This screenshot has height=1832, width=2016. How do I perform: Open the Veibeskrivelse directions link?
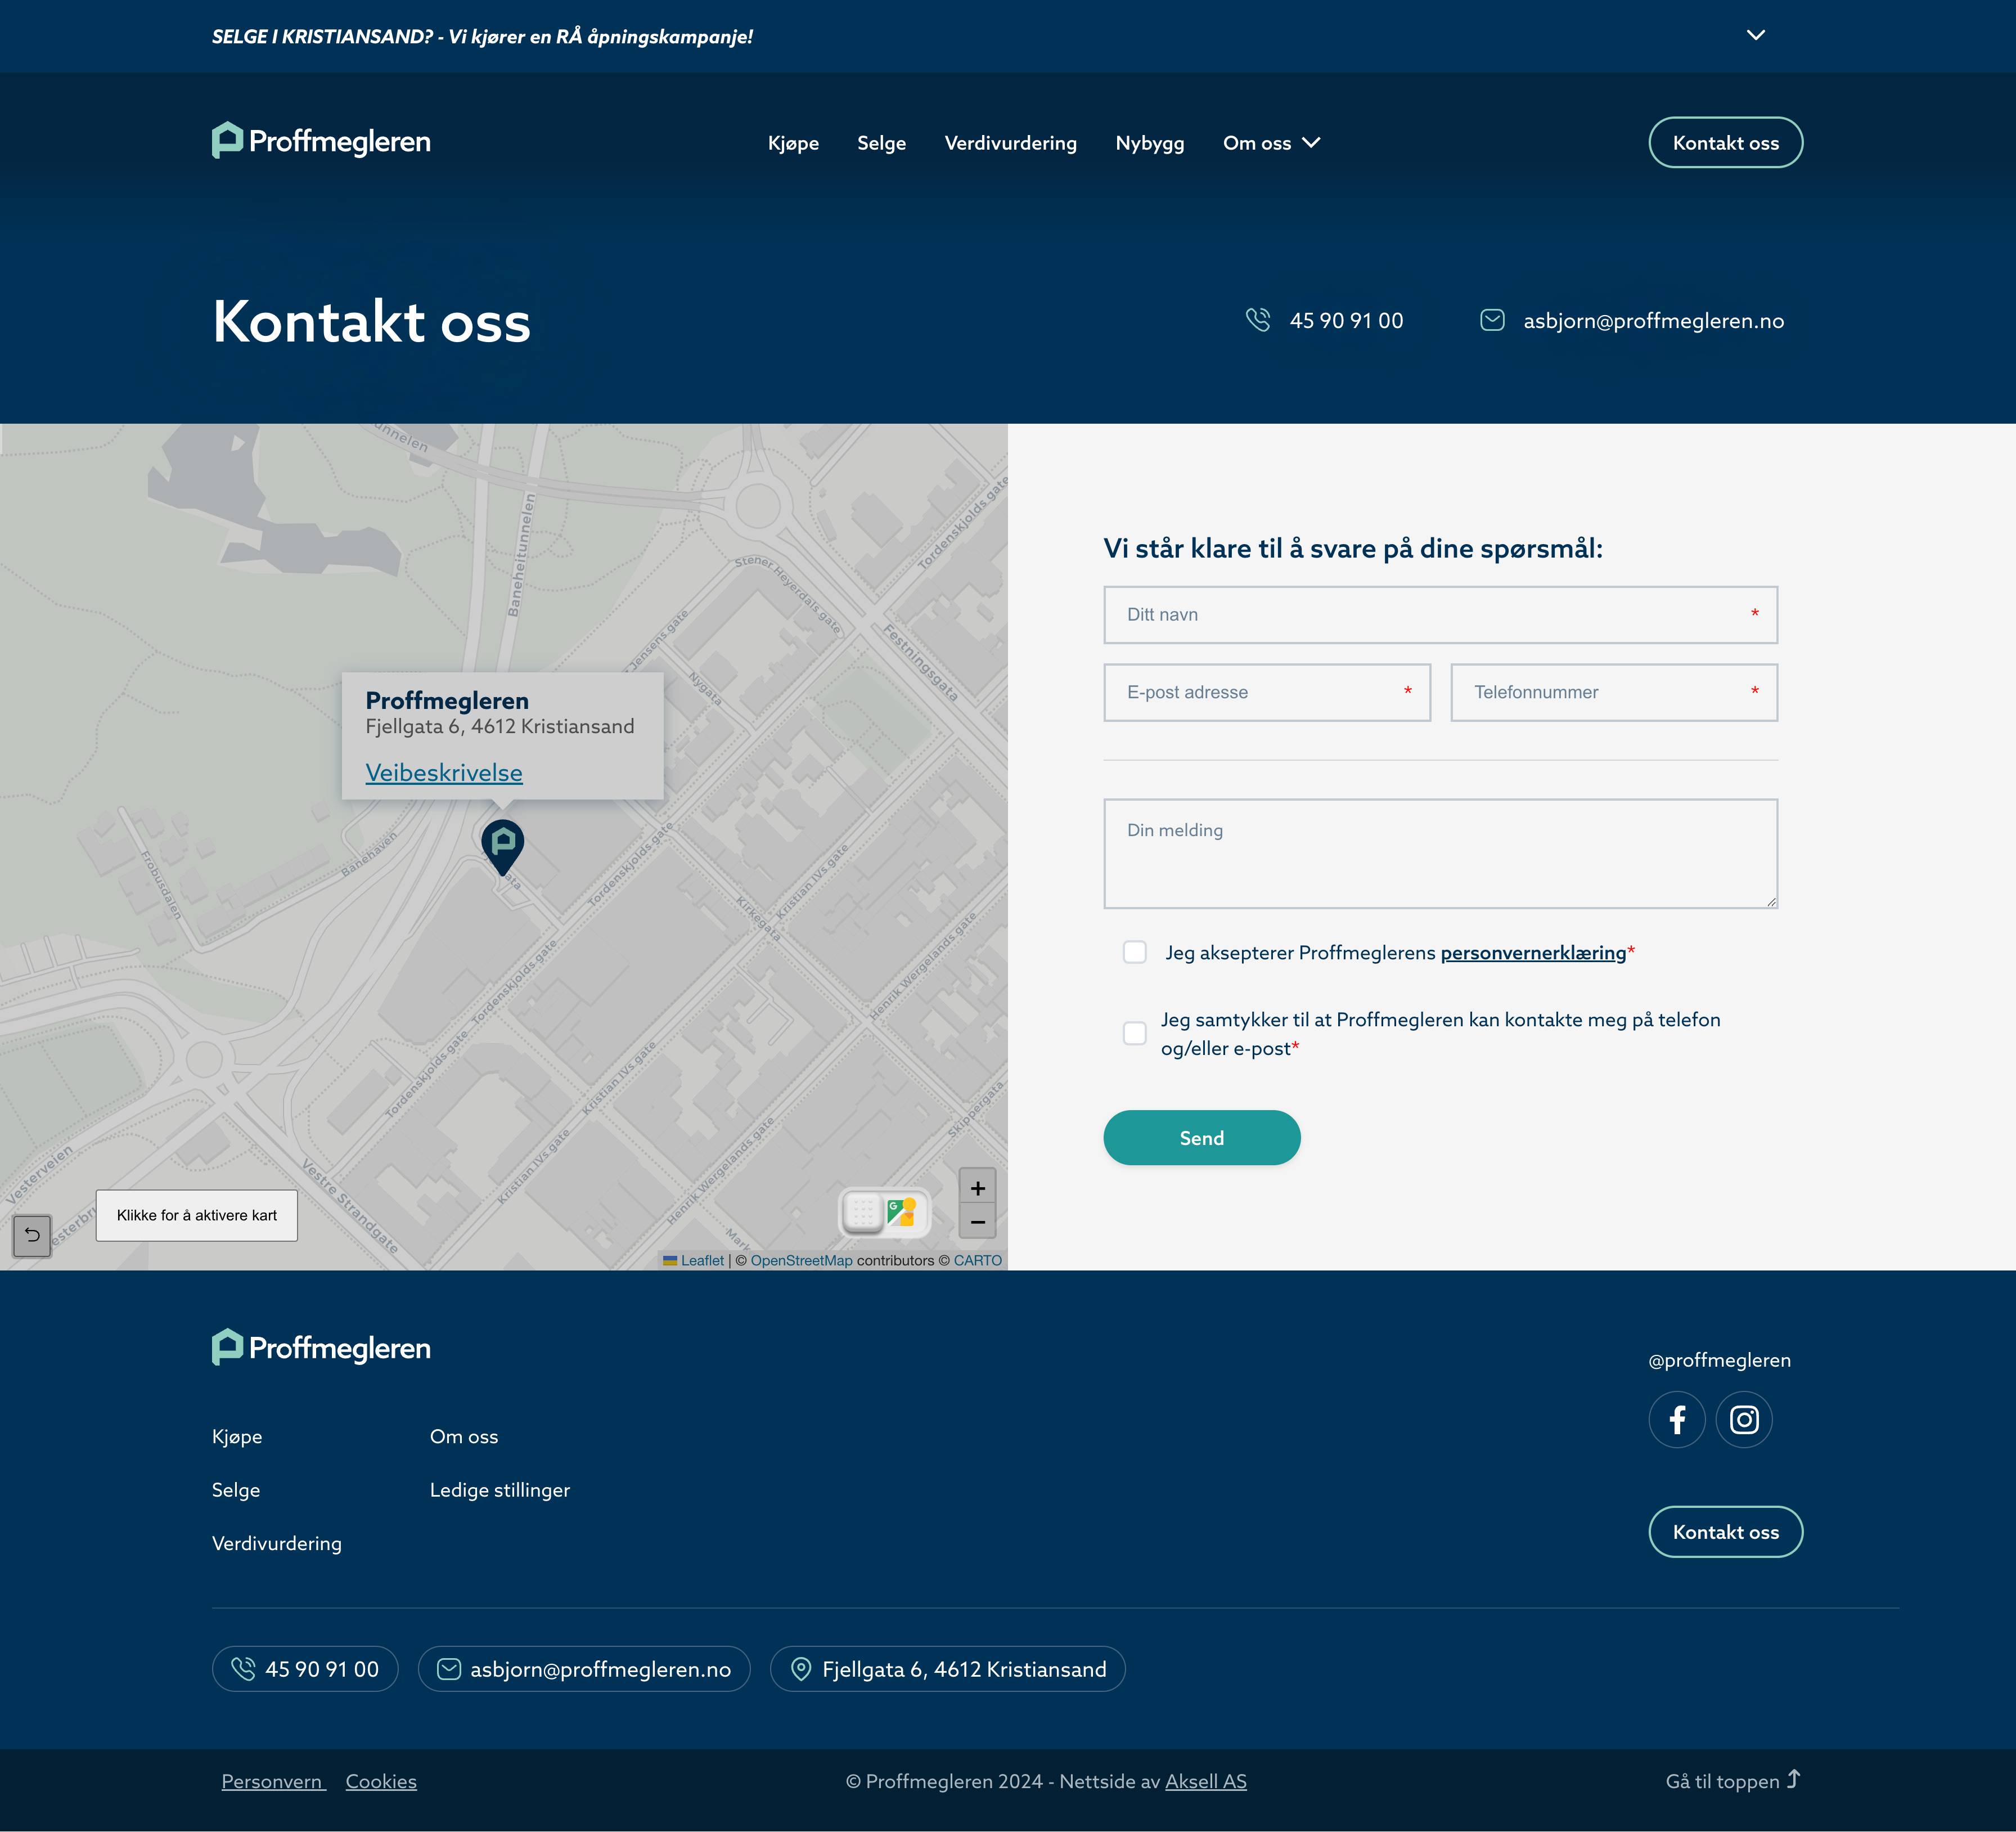click(x=444, y=773)
